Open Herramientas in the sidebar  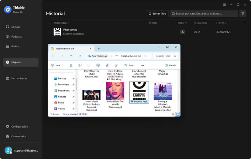[x=21, y=78]
